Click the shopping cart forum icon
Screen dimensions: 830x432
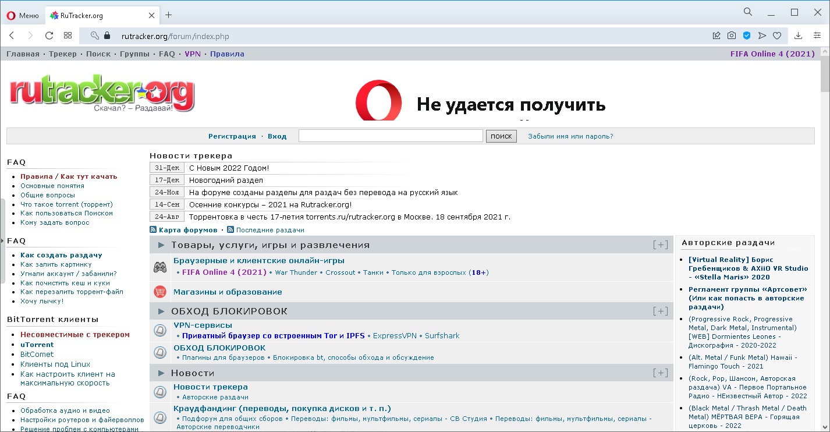[x=159, y=292]
